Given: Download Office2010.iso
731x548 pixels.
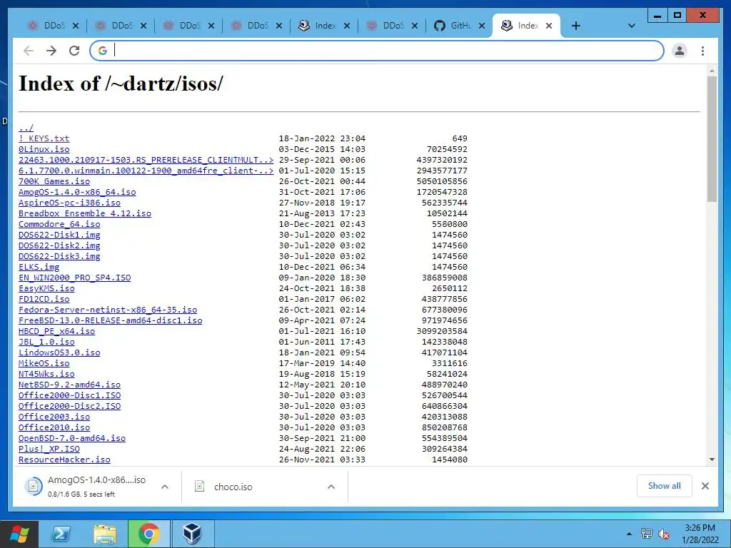Looking at the screenshot, I should coord(54,428).
